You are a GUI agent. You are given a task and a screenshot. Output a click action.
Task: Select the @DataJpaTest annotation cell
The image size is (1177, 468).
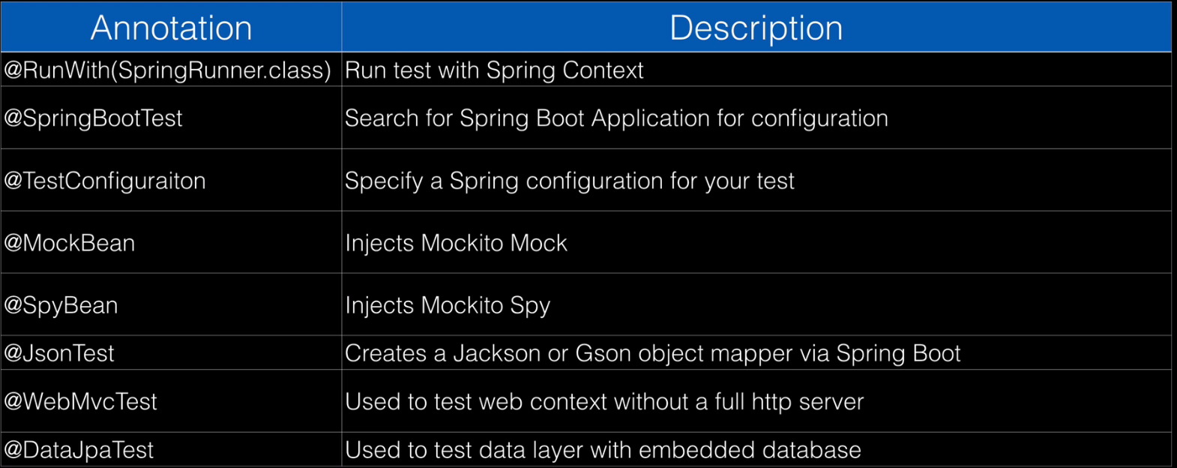(x=79, y=450)
